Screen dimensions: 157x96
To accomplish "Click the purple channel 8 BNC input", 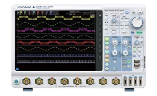I will click(116, 82).
